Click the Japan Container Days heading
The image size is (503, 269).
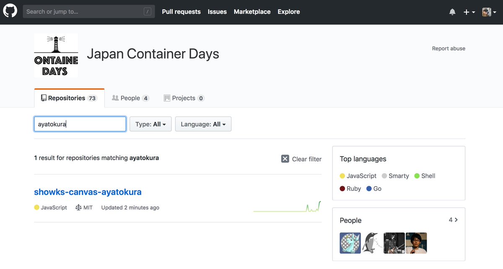[x=153, y=54]
